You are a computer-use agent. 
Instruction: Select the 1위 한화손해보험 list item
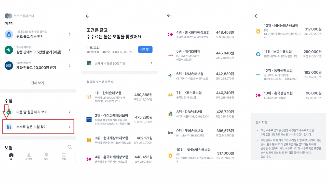(x=119, y=97)
